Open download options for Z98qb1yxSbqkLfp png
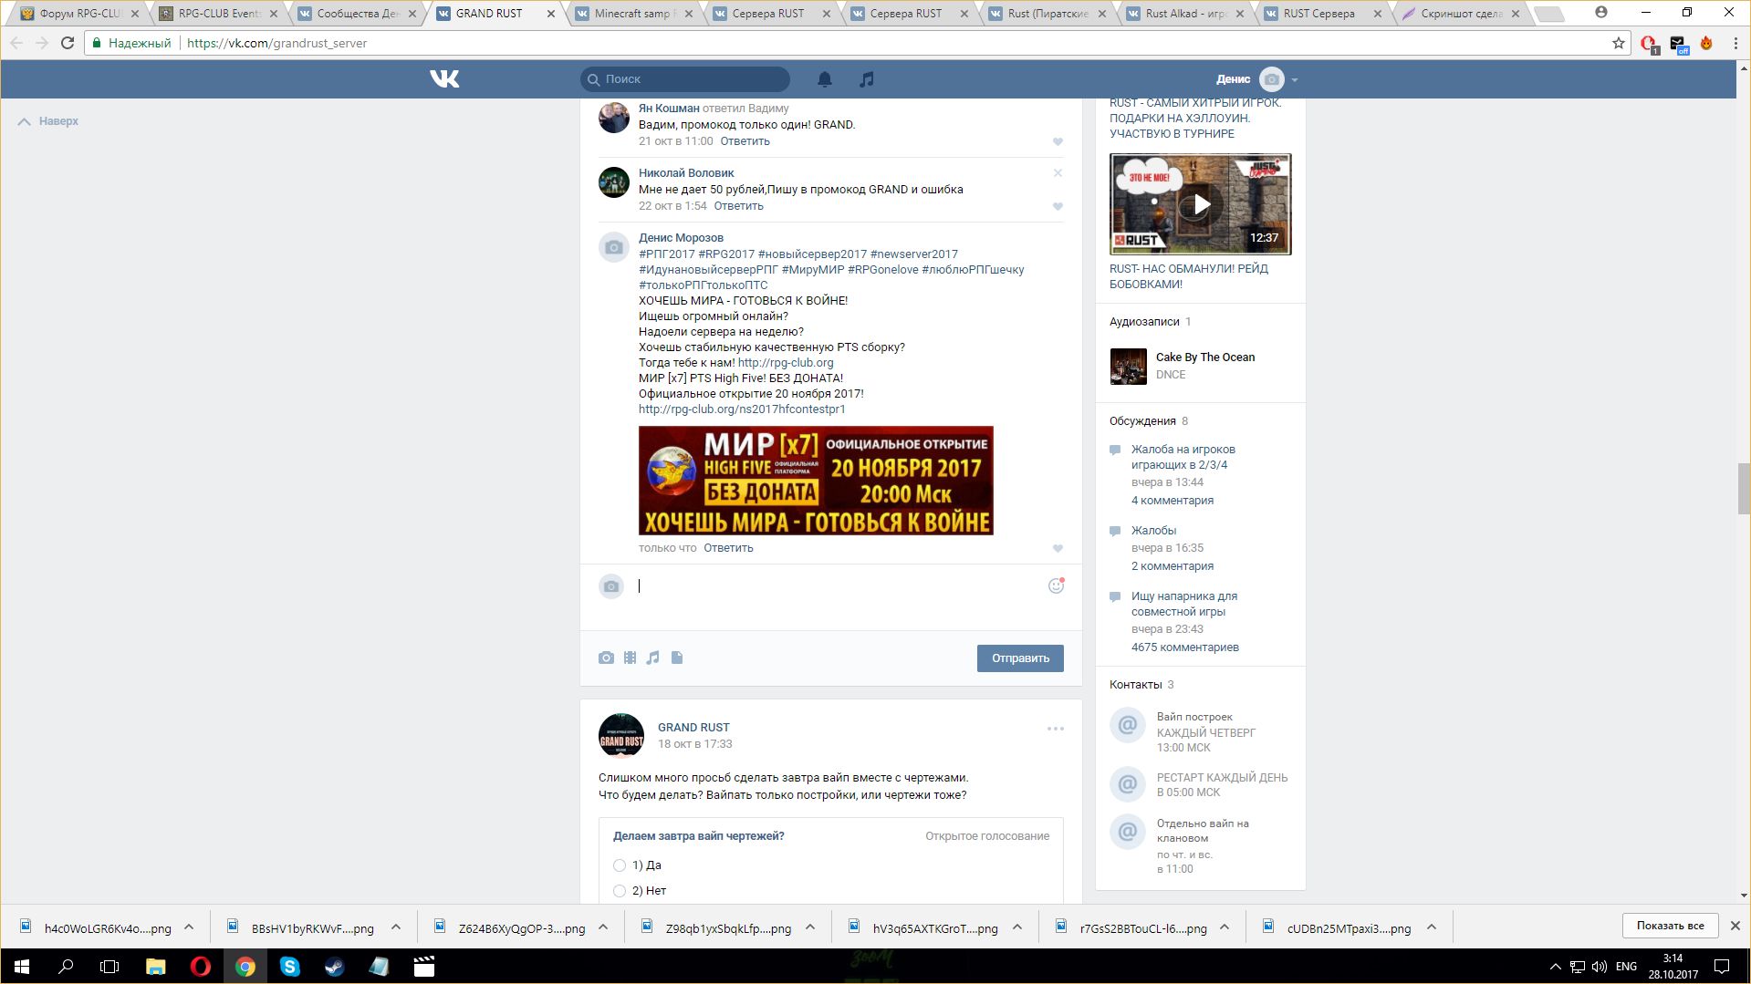 (x=810, y=927)
